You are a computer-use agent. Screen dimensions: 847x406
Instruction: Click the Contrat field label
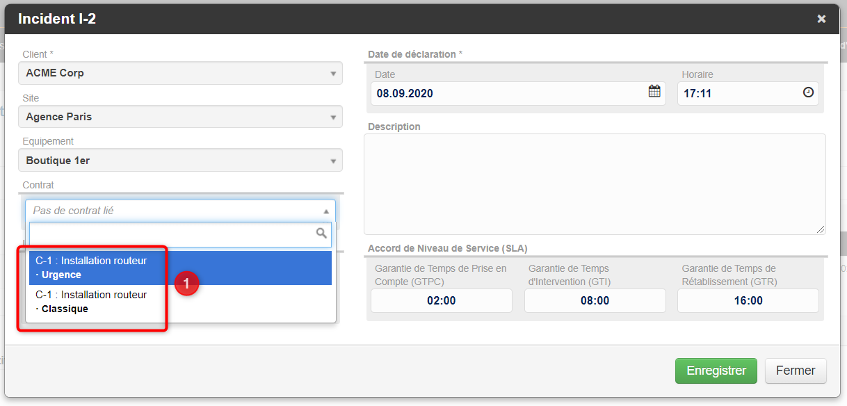[x=38, y=185]
